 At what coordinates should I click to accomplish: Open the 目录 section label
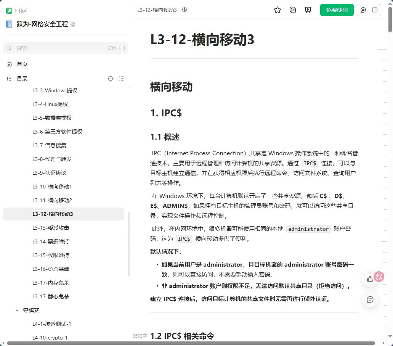pos(22,79)
